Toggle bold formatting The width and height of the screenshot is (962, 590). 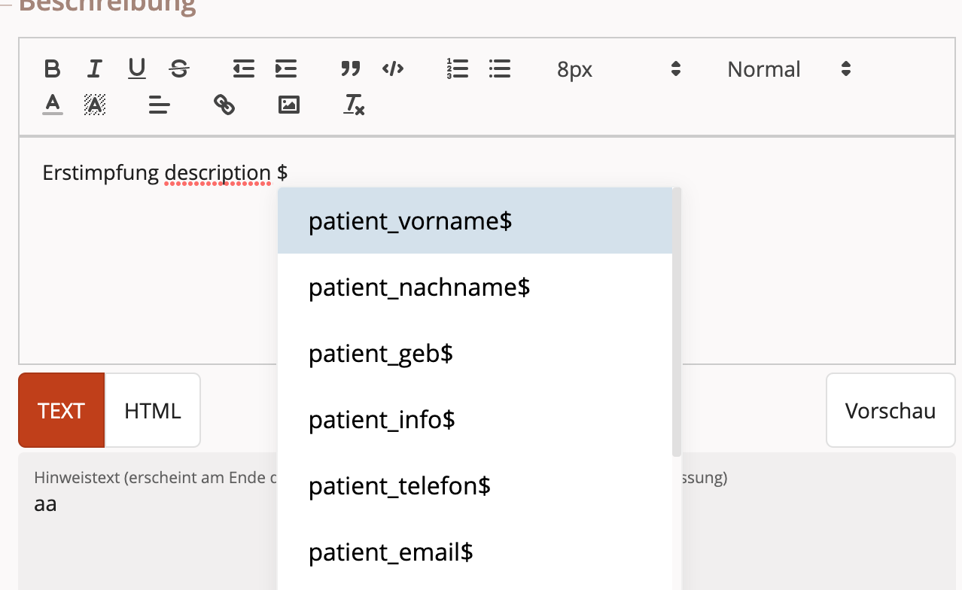pos(52,69)
